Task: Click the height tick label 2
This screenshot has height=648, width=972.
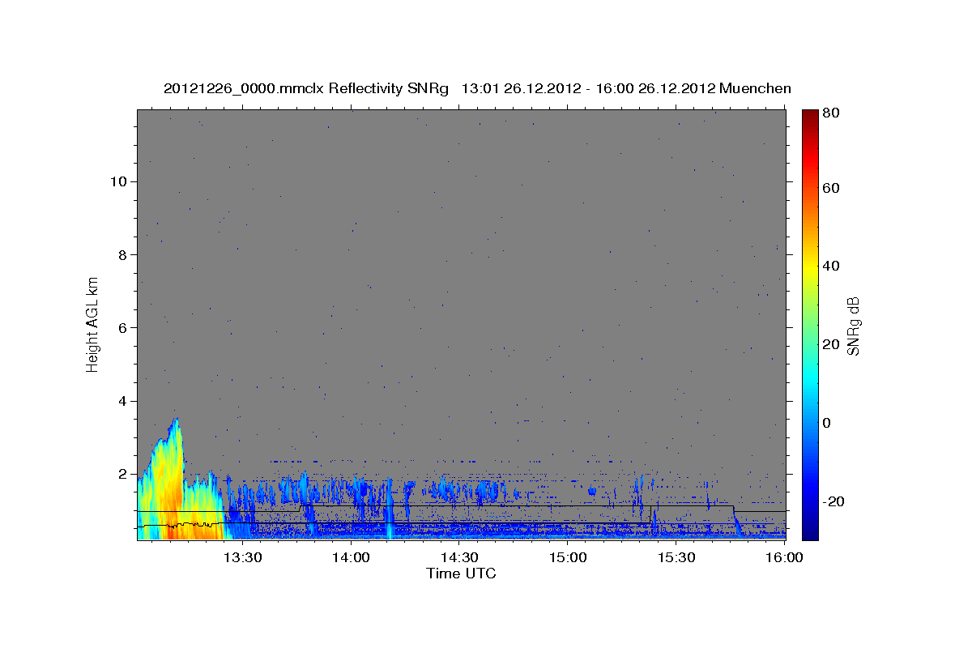Action: click(121, 474)
